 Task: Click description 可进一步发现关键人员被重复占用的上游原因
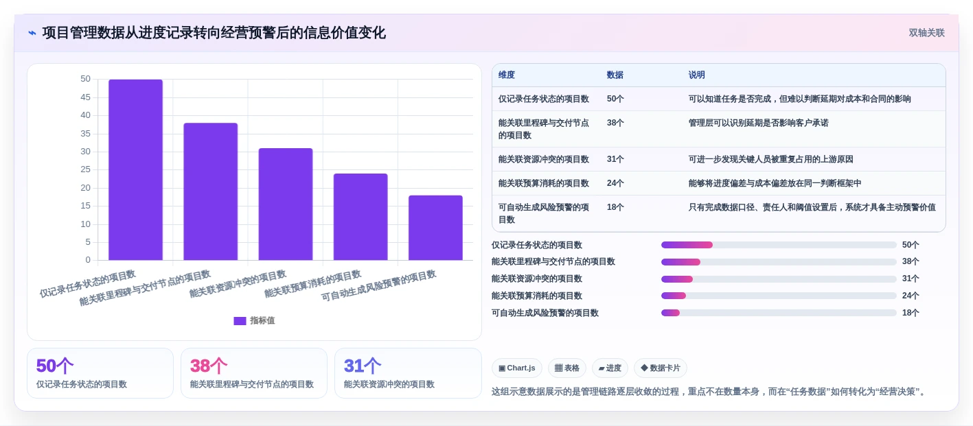click(x=771, y=159)
